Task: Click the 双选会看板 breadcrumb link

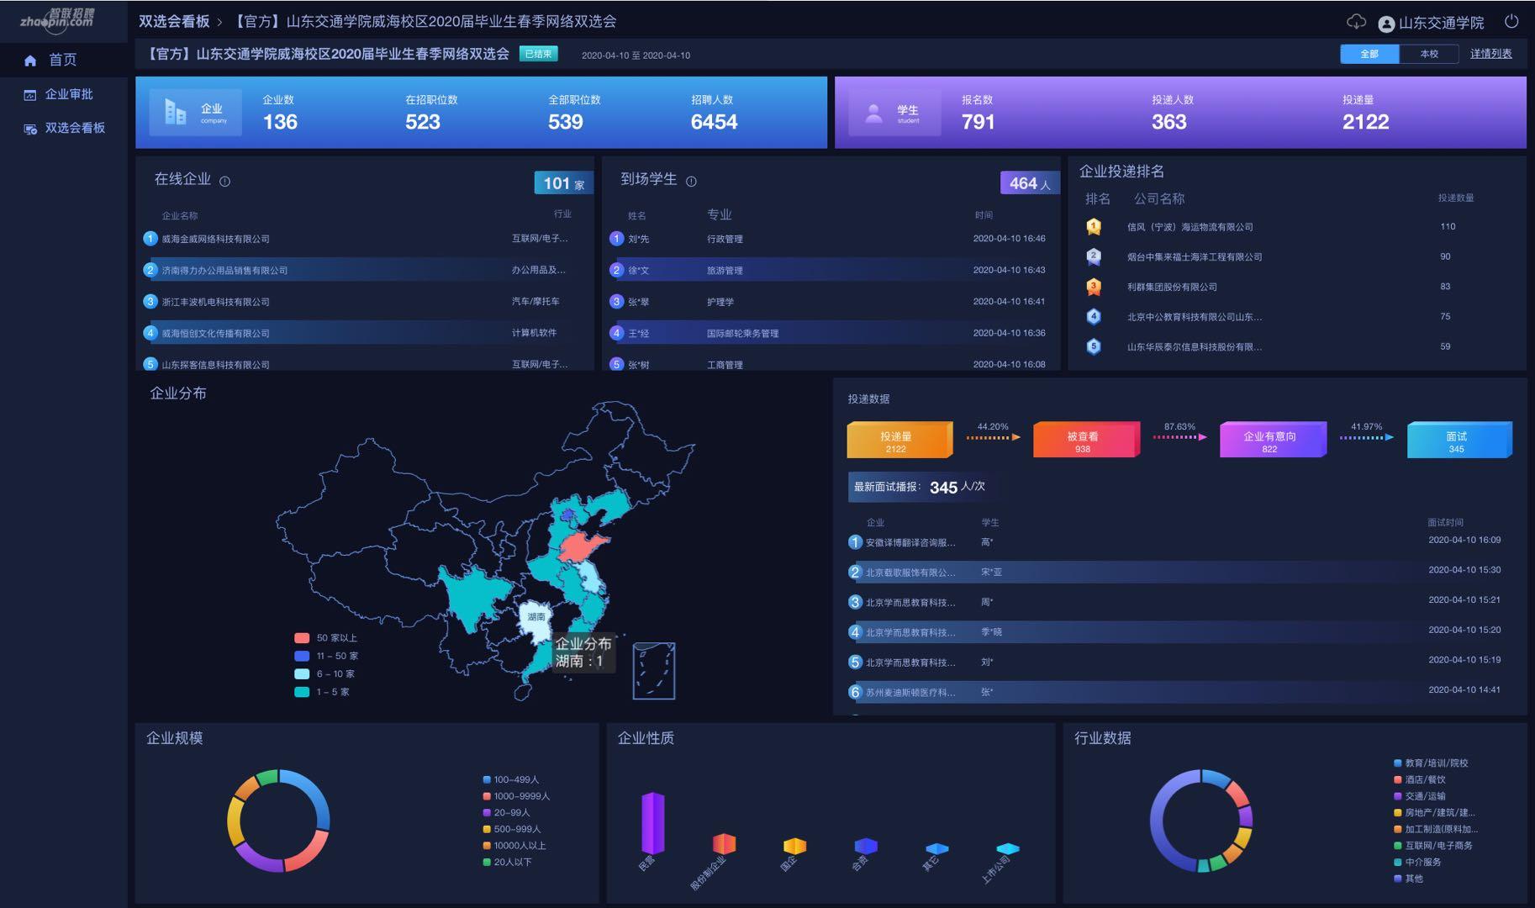Action: click(x=174, y=22)
